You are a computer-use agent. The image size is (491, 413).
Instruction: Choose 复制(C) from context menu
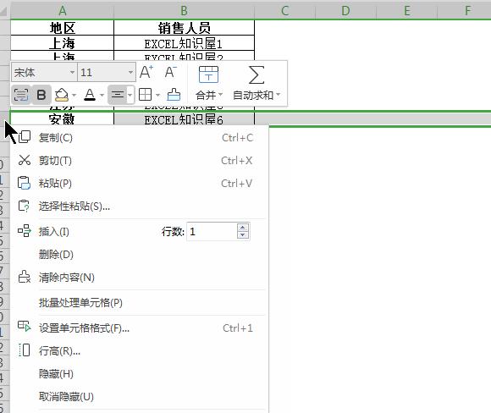click(x=139, y=138)
